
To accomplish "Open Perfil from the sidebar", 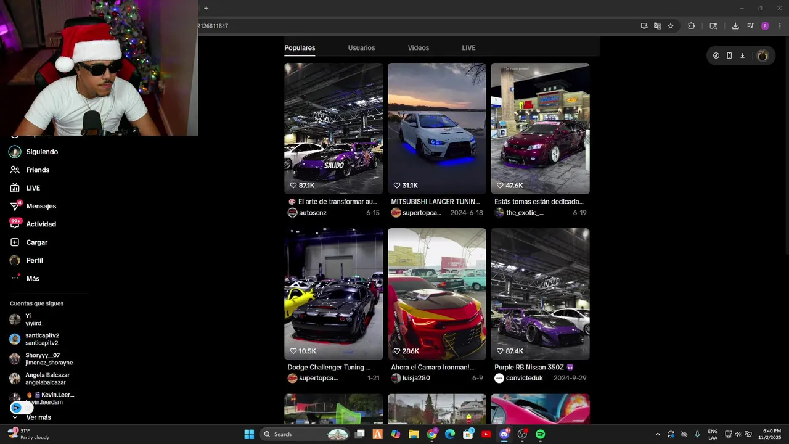I will coord(27,260).
